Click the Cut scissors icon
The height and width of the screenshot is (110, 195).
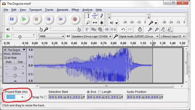tap(87, 30)
